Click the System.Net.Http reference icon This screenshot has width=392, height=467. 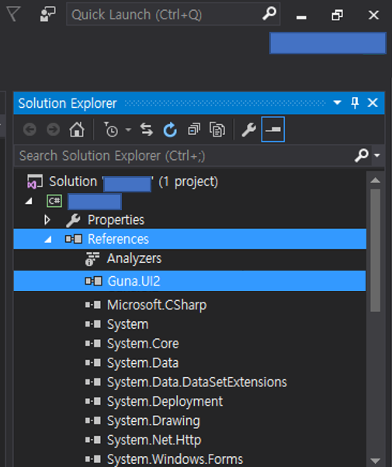[x=93, y=440]
